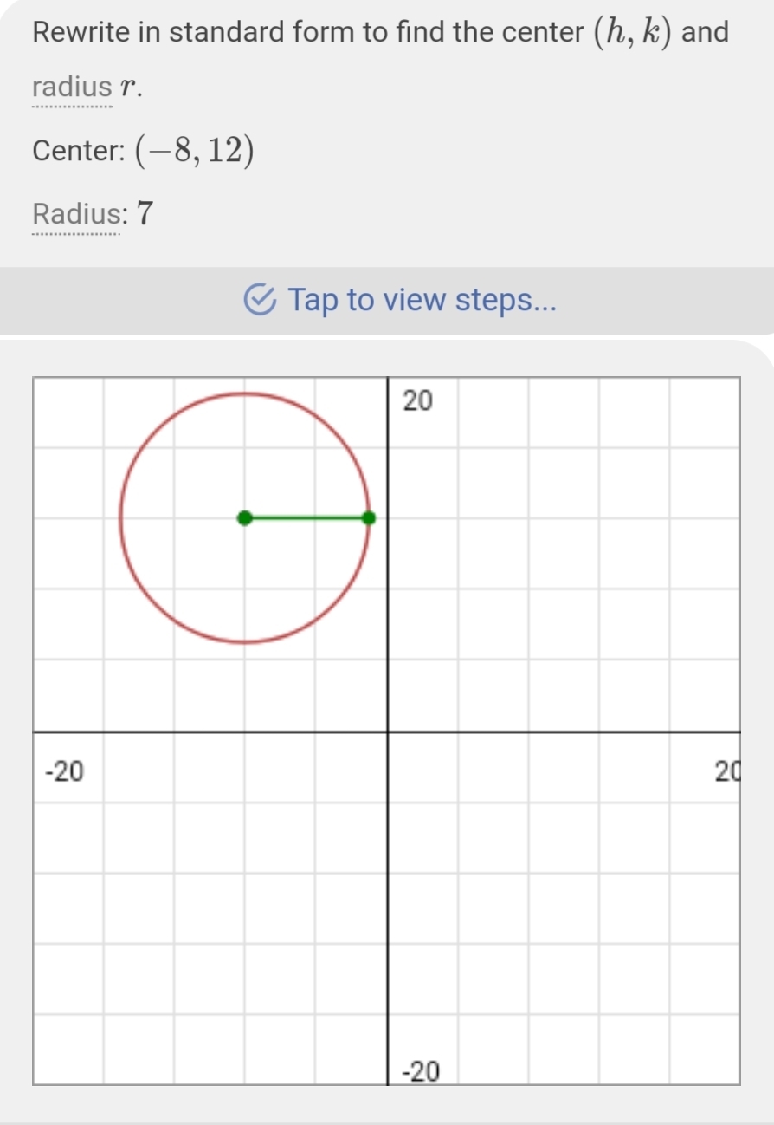Click the checkmark icon beside Tap to view steps
774x1125 pixels.
tap(261, 301)
